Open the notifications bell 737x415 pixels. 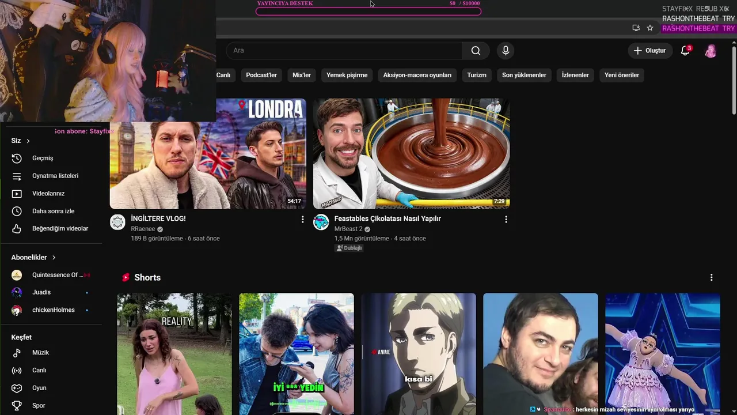point(685,51)
